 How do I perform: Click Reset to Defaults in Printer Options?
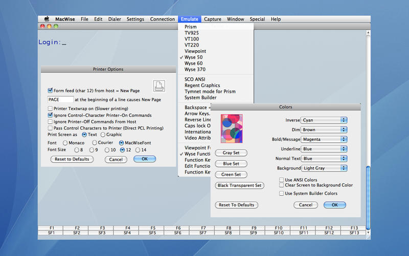pos(72,159)
